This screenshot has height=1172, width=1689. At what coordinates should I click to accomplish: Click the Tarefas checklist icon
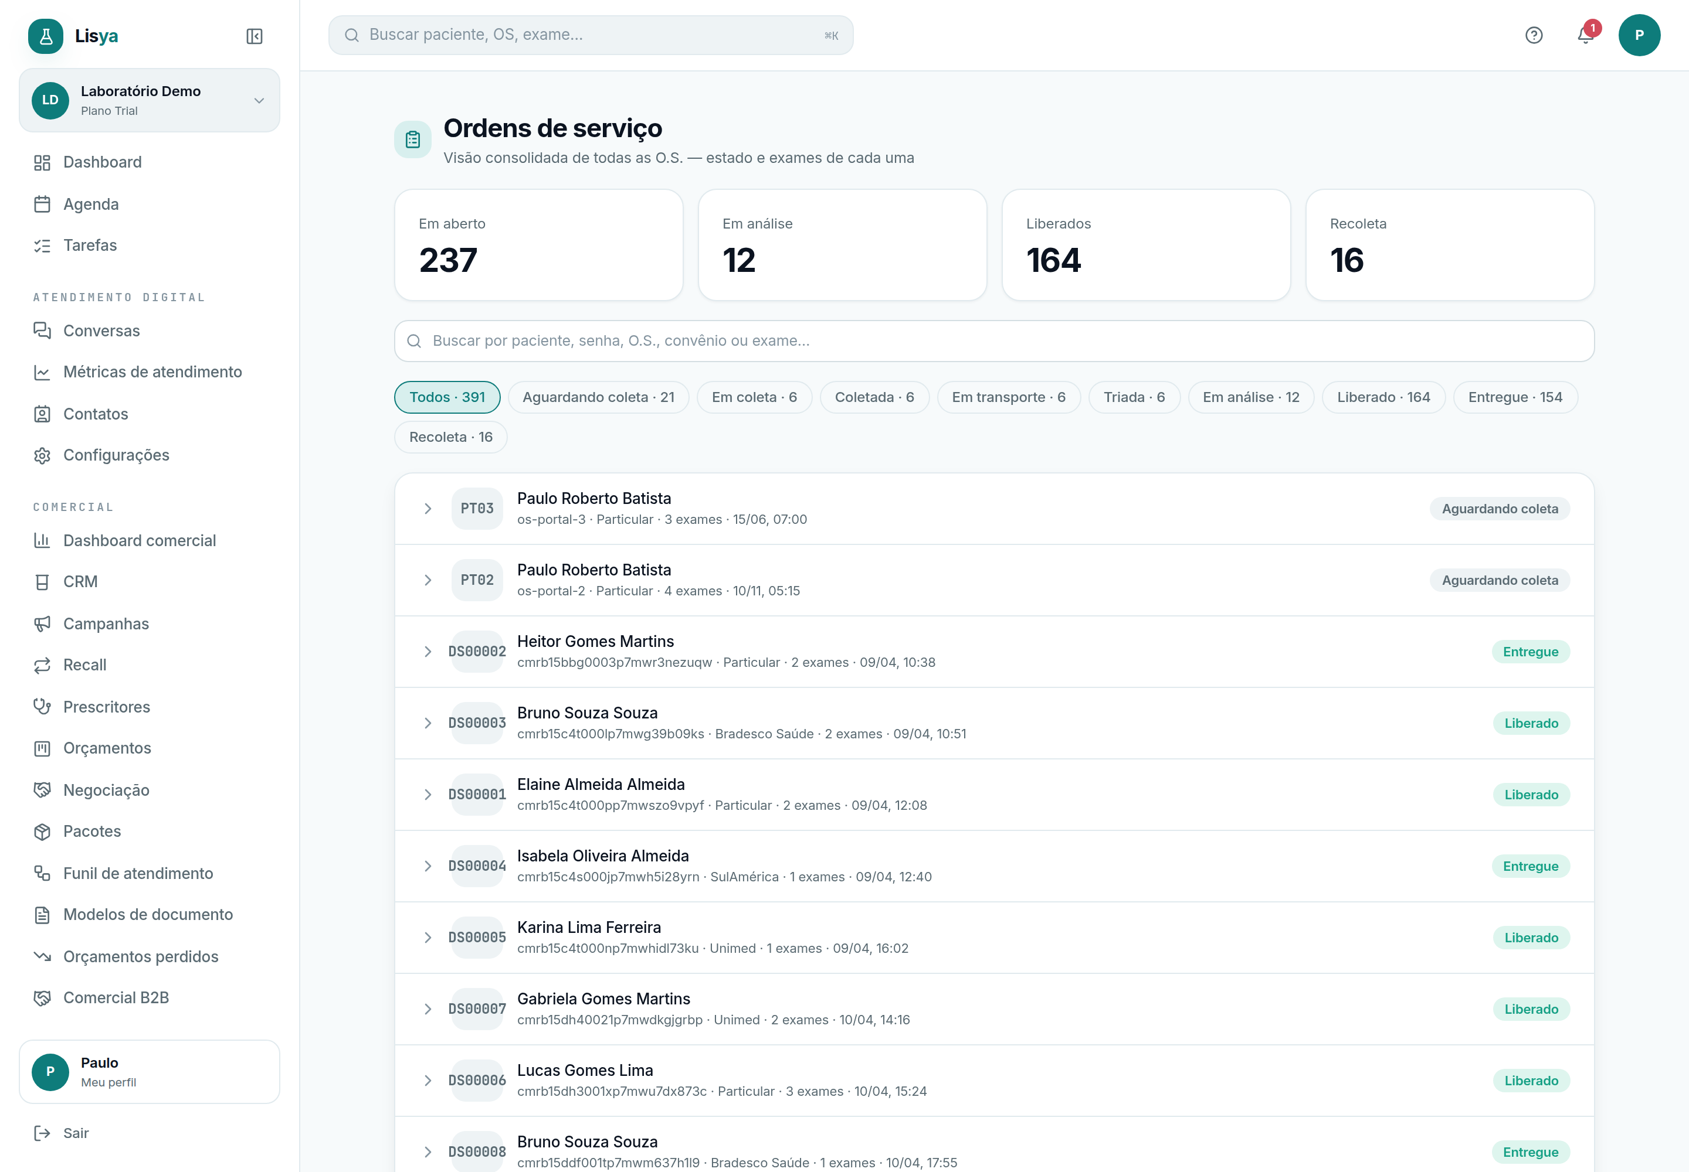(x=42, y=246)
